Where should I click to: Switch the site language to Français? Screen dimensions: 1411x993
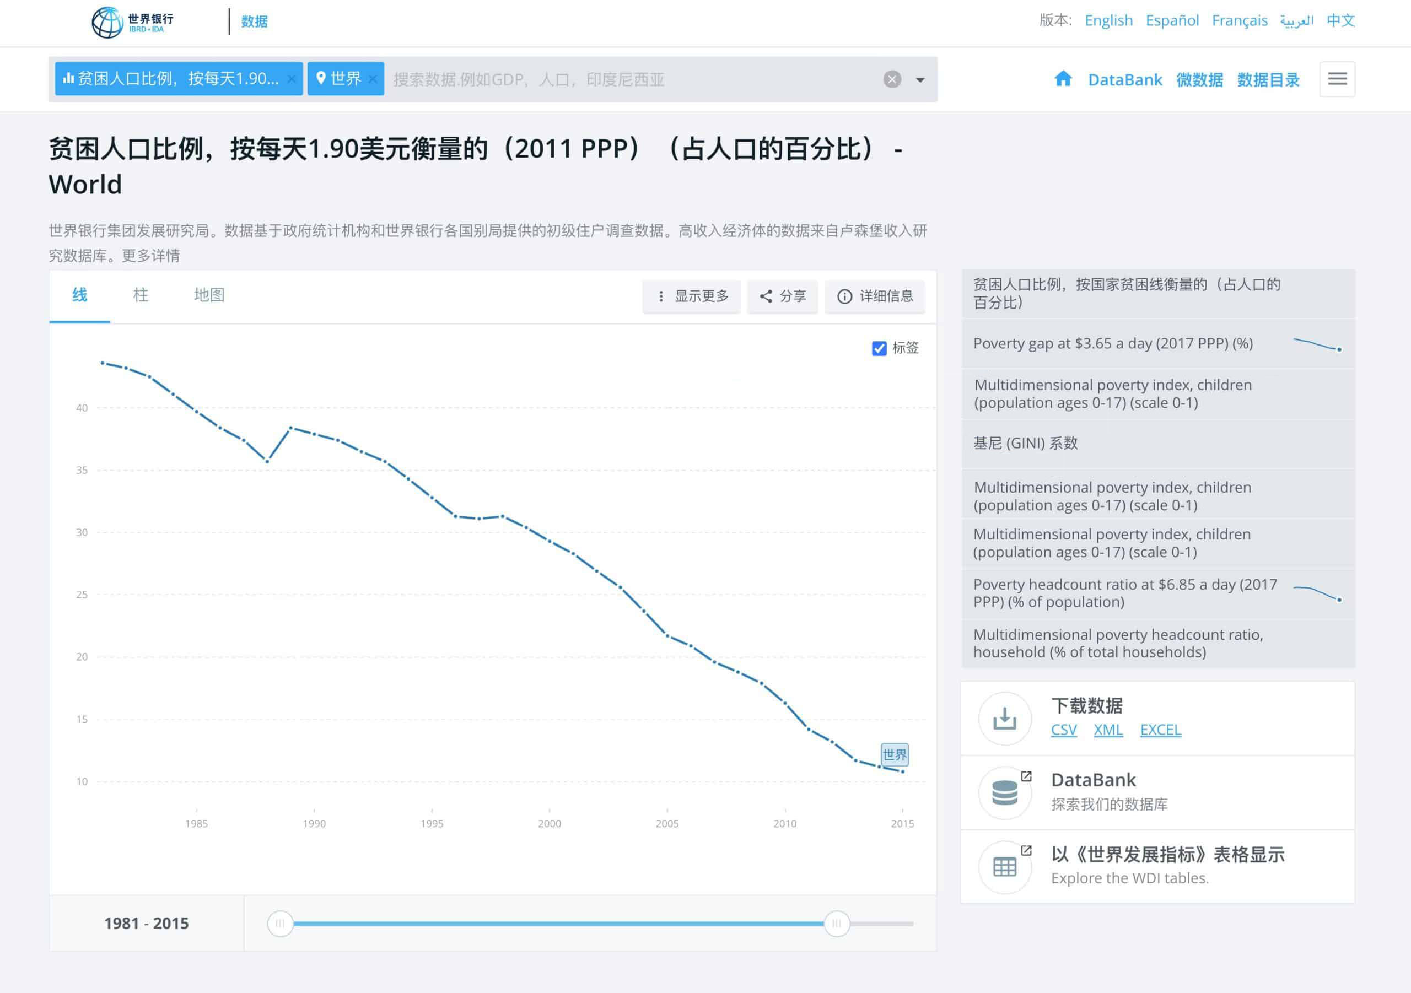tap(1240, 20)
